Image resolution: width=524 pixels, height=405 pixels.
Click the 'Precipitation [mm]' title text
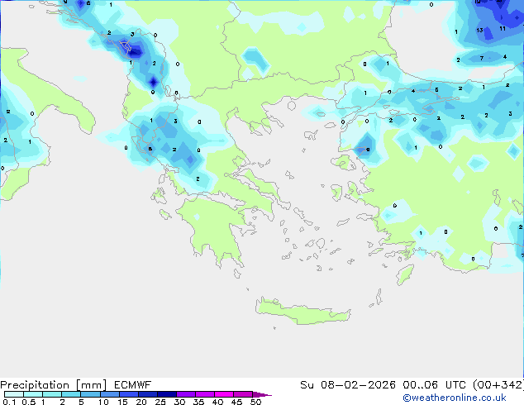click(x=53, y=385)
